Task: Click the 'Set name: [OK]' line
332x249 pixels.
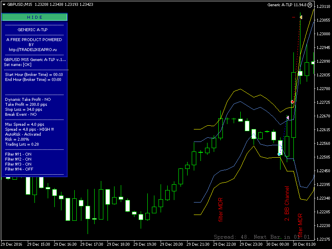Action: coord(17,65)
